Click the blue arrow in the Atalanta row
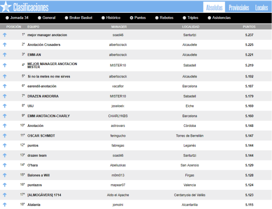Image resolution: width=272 pixels, height=209 pixels. pos(5,204)
